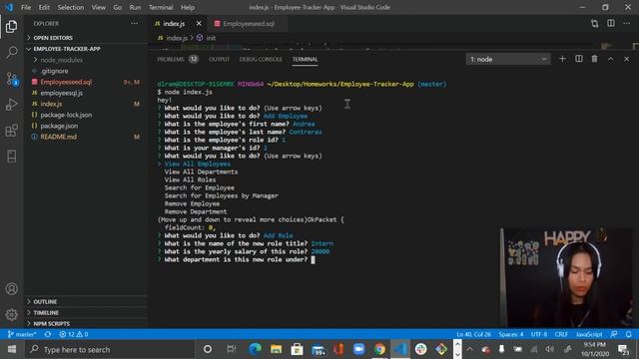This screenshot has height=359, width=639.
Task: Open Employeeseed.sql in the explorer tree
Action: coord(86,82)
